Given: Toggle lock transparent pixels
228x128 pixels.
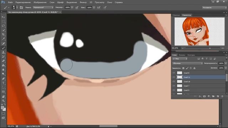Looking at the screenshot, I should point(183,68).
